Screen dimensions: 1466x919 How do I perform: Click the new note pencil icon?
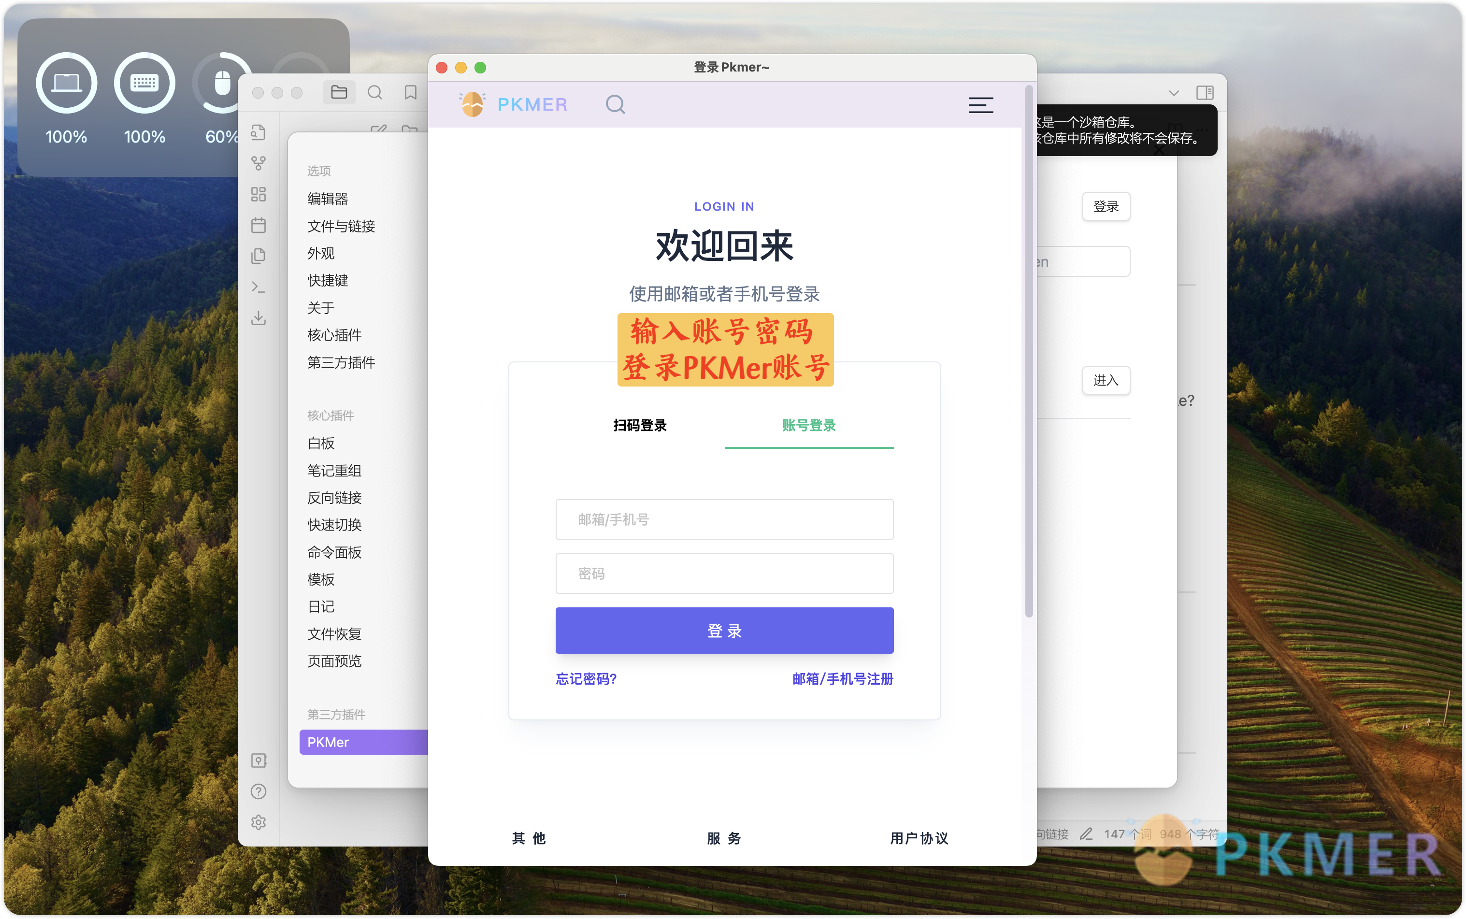(378, 129)
